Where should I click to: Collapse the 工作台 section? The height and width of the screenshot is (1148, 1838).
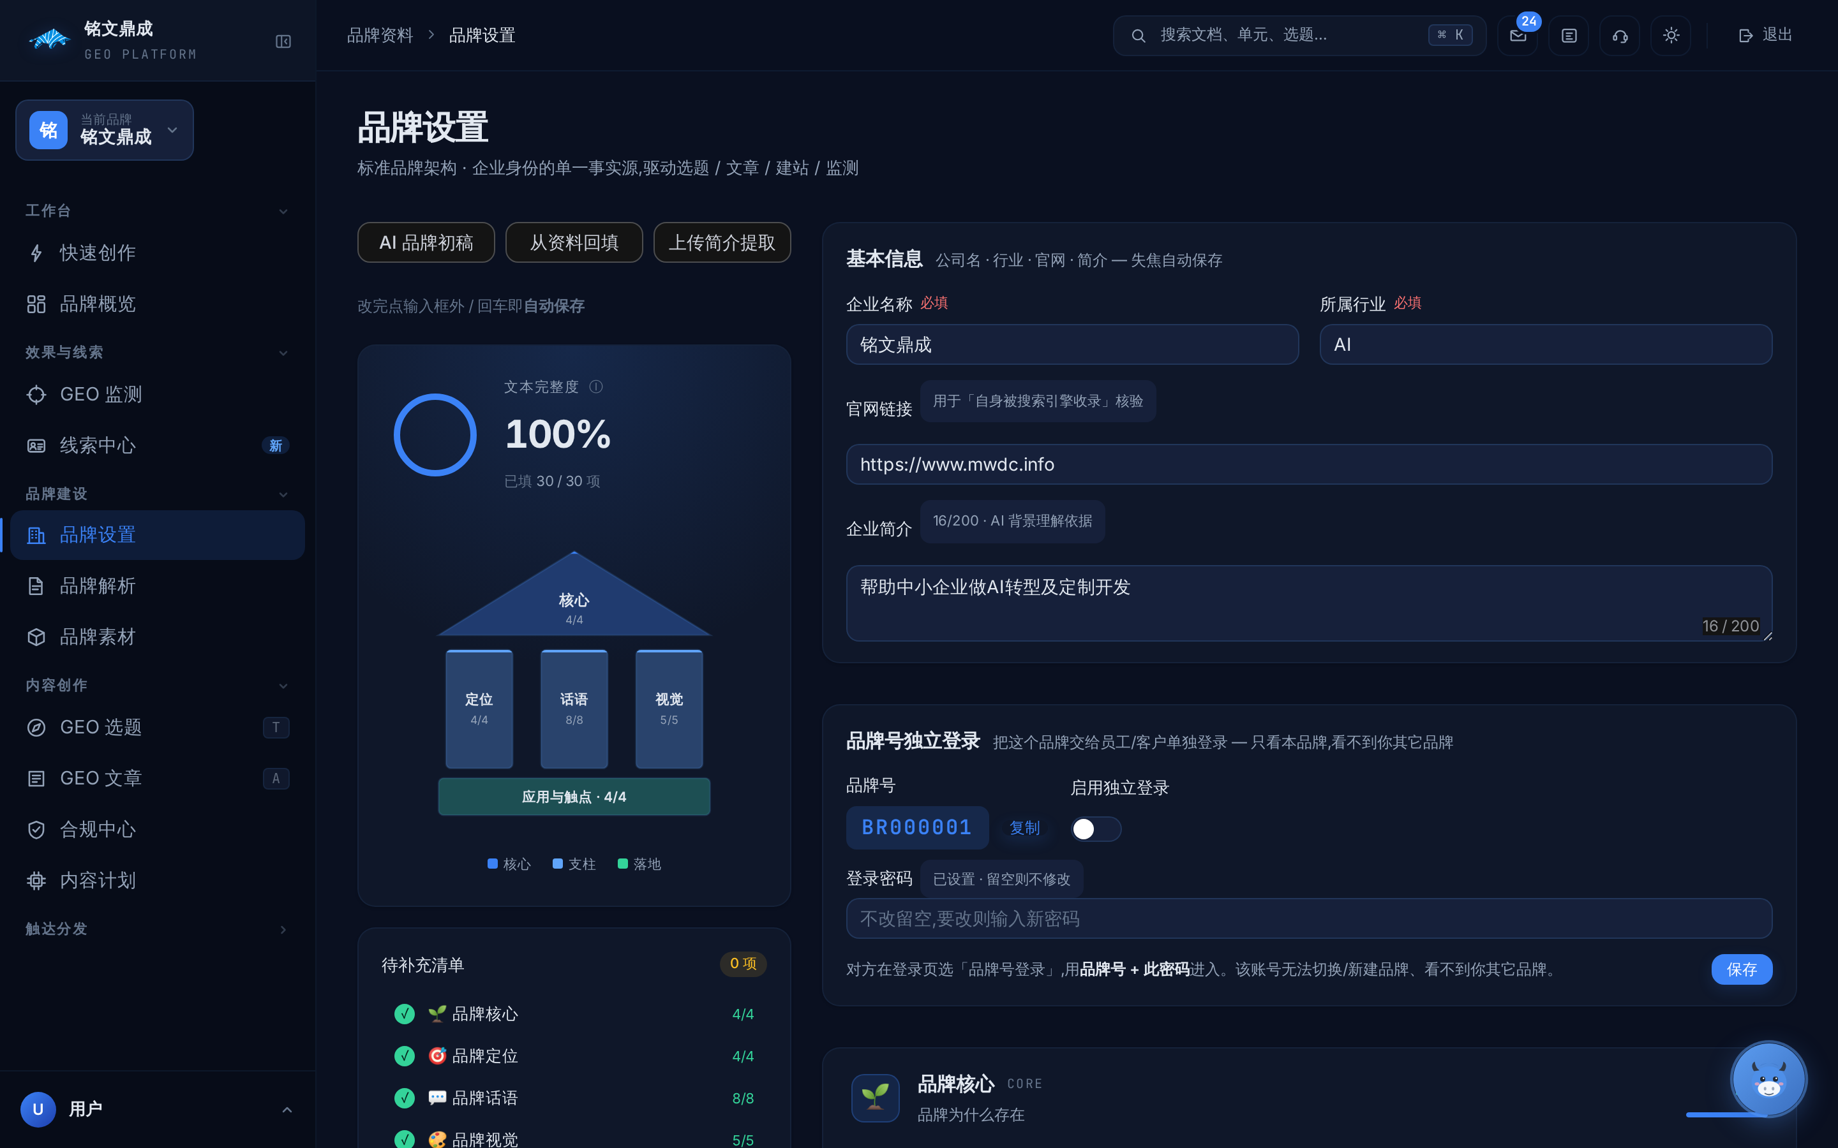tap(283, 211)
